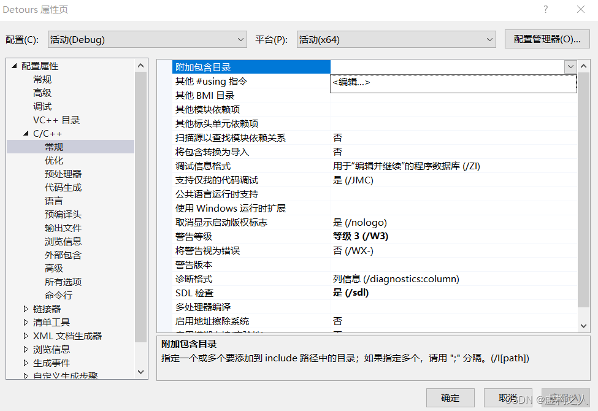Viewport: 598px width, 411px height.
Task: Click the tree panel scroll up arrow
Action: pos(140,66)
